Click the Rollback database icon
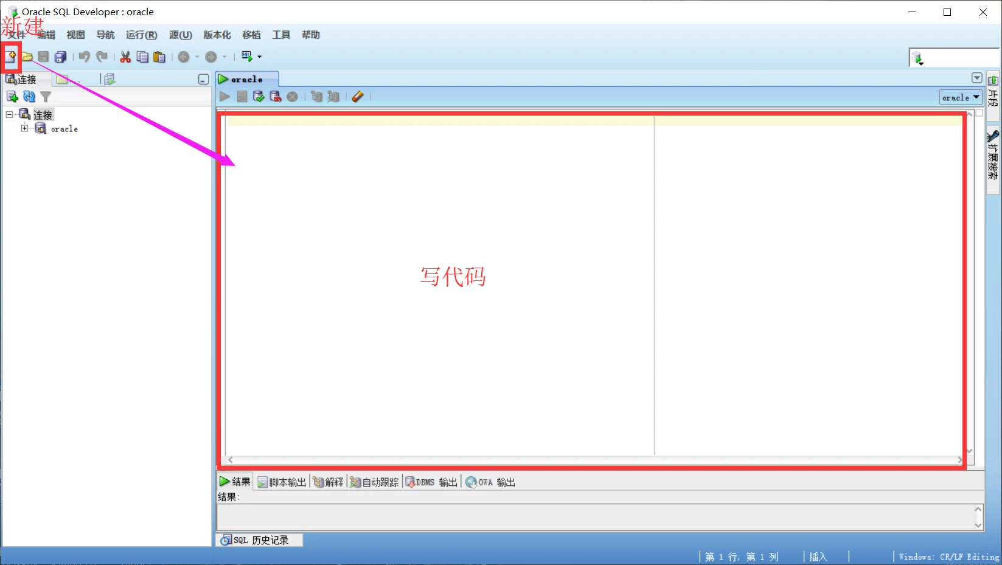 [276, 96]
